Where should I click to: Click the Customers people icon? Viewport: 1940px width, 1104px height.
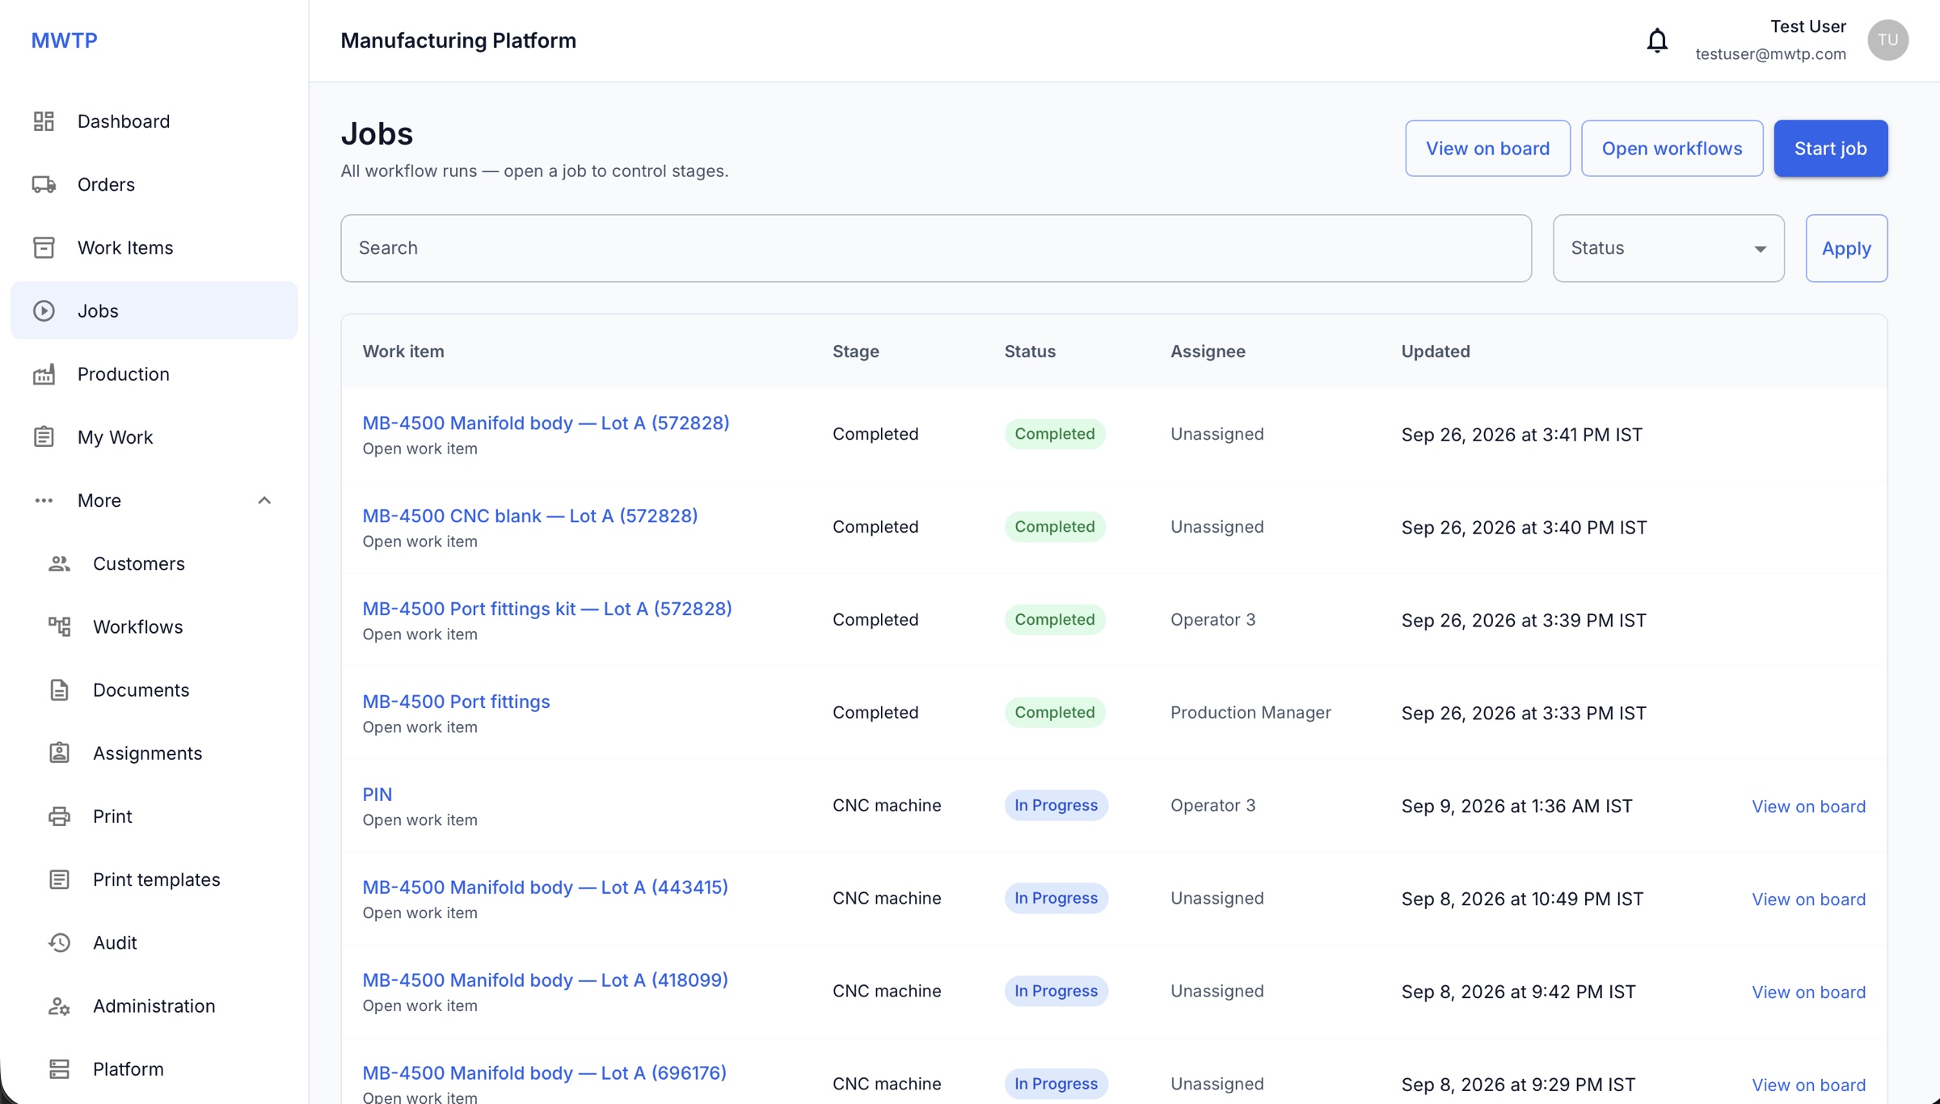[59, 563]
